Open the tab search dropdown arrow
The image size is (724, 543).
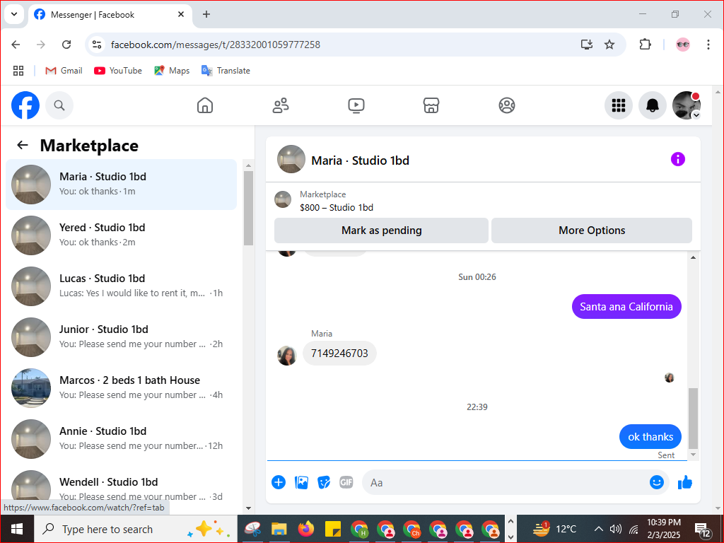[14, 14]
